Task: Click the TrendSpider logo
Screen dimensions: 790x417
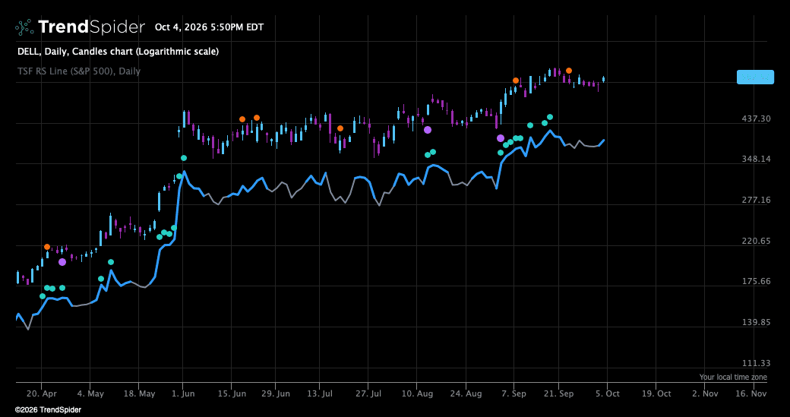Action: click(80, 27)
